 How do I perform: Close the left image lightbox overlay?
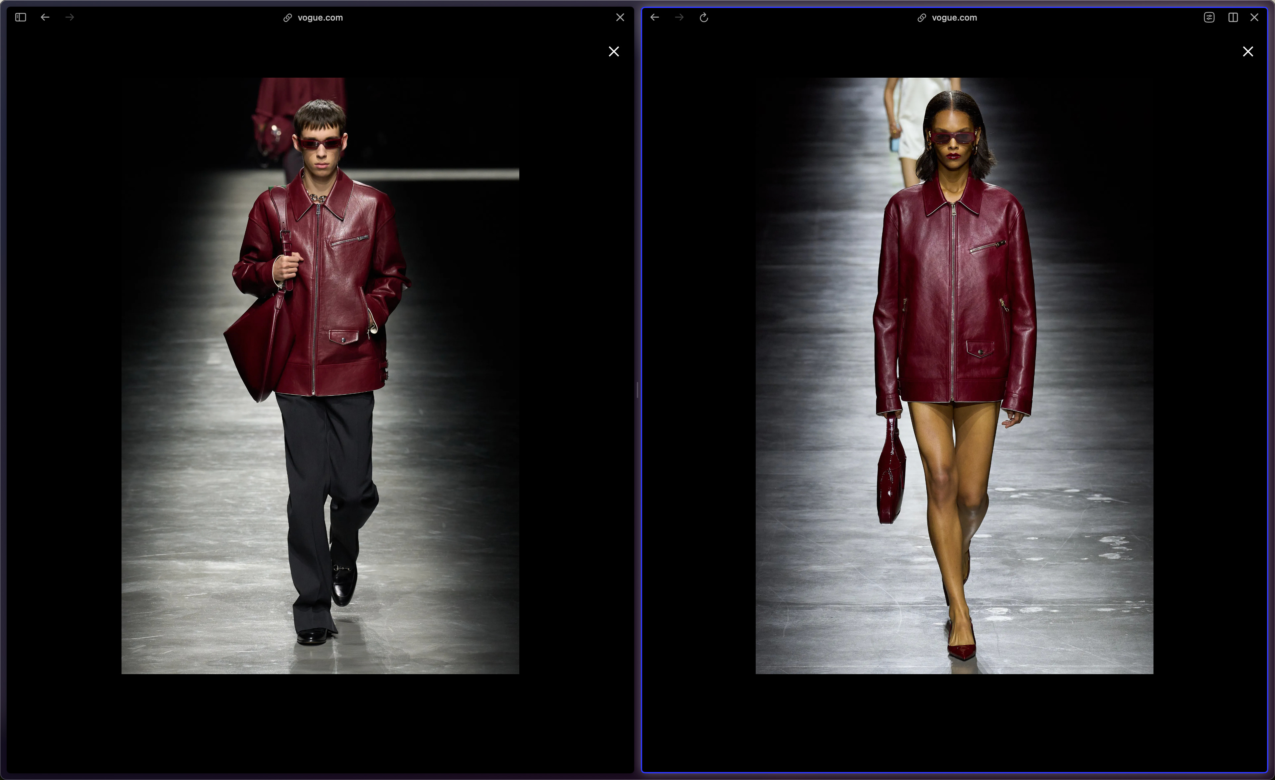(614, 51)
